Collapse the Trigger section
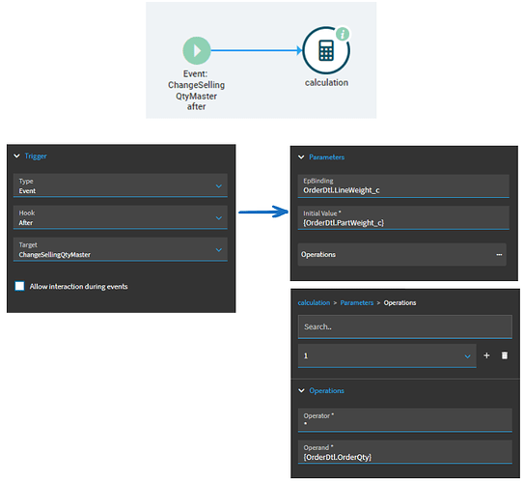This screenshot has height=483, width=524. click(x=16, y=156)
